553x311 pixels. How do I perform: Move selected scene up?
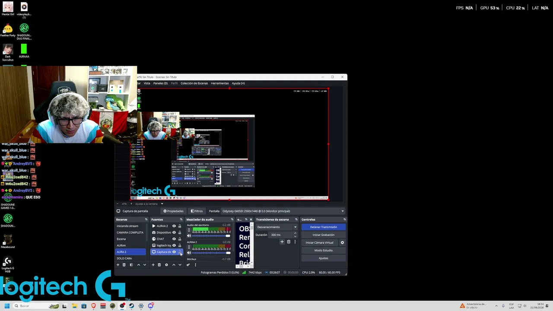[x=139, y=265]
